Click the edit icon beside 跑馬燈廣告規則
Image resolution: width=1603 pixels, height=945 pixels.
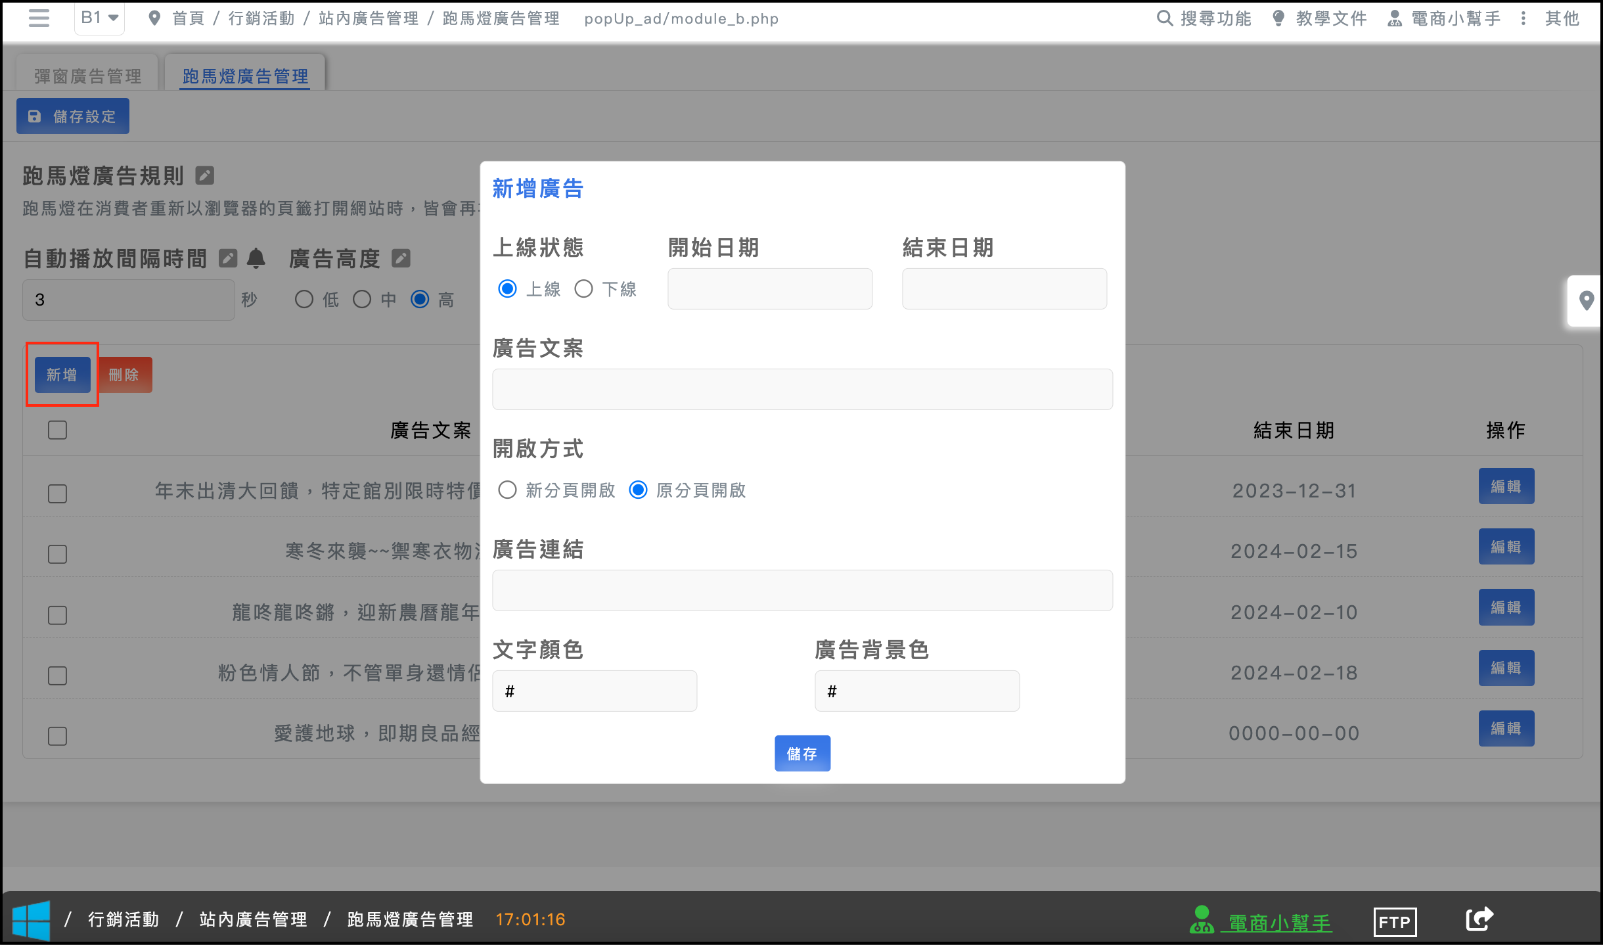point(205,175)
